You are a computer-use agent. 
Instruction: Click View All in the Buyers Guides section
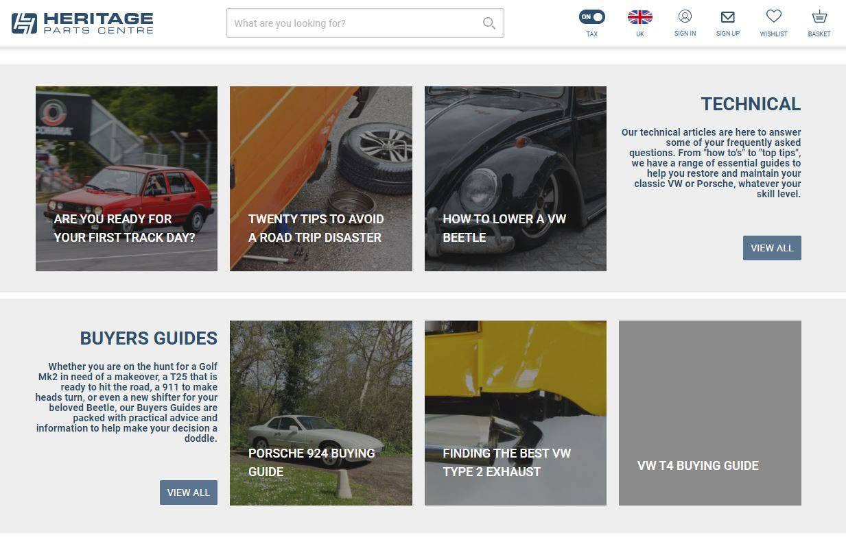[189, 493]
